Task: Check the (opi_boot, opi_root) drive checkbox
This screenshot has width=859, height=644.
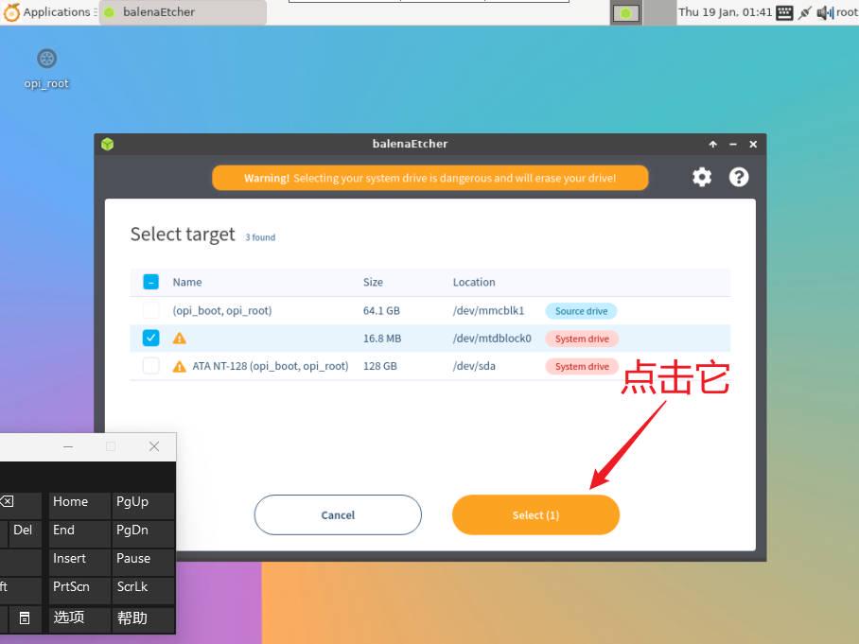Action: pyautogui.click(x=150, y=310)
